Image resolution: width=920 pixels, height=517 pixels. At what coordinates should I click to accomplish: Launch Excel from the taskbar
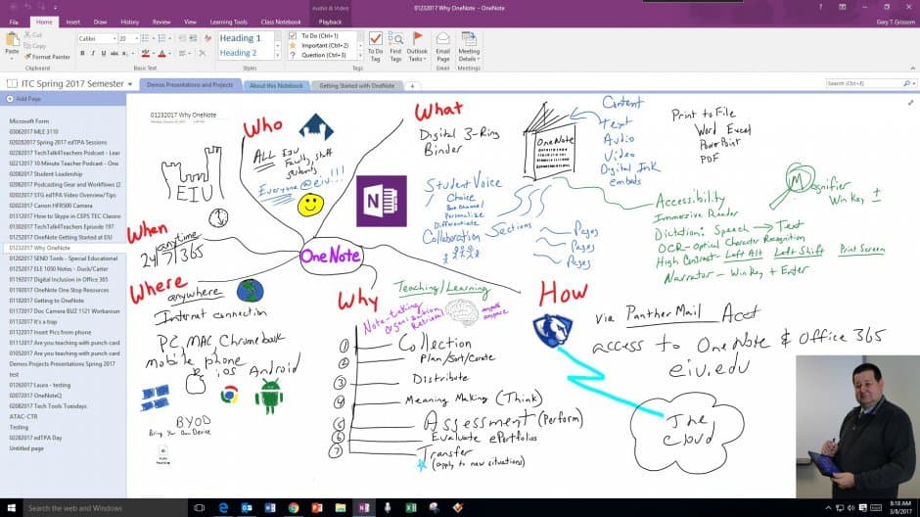[411, 507]
